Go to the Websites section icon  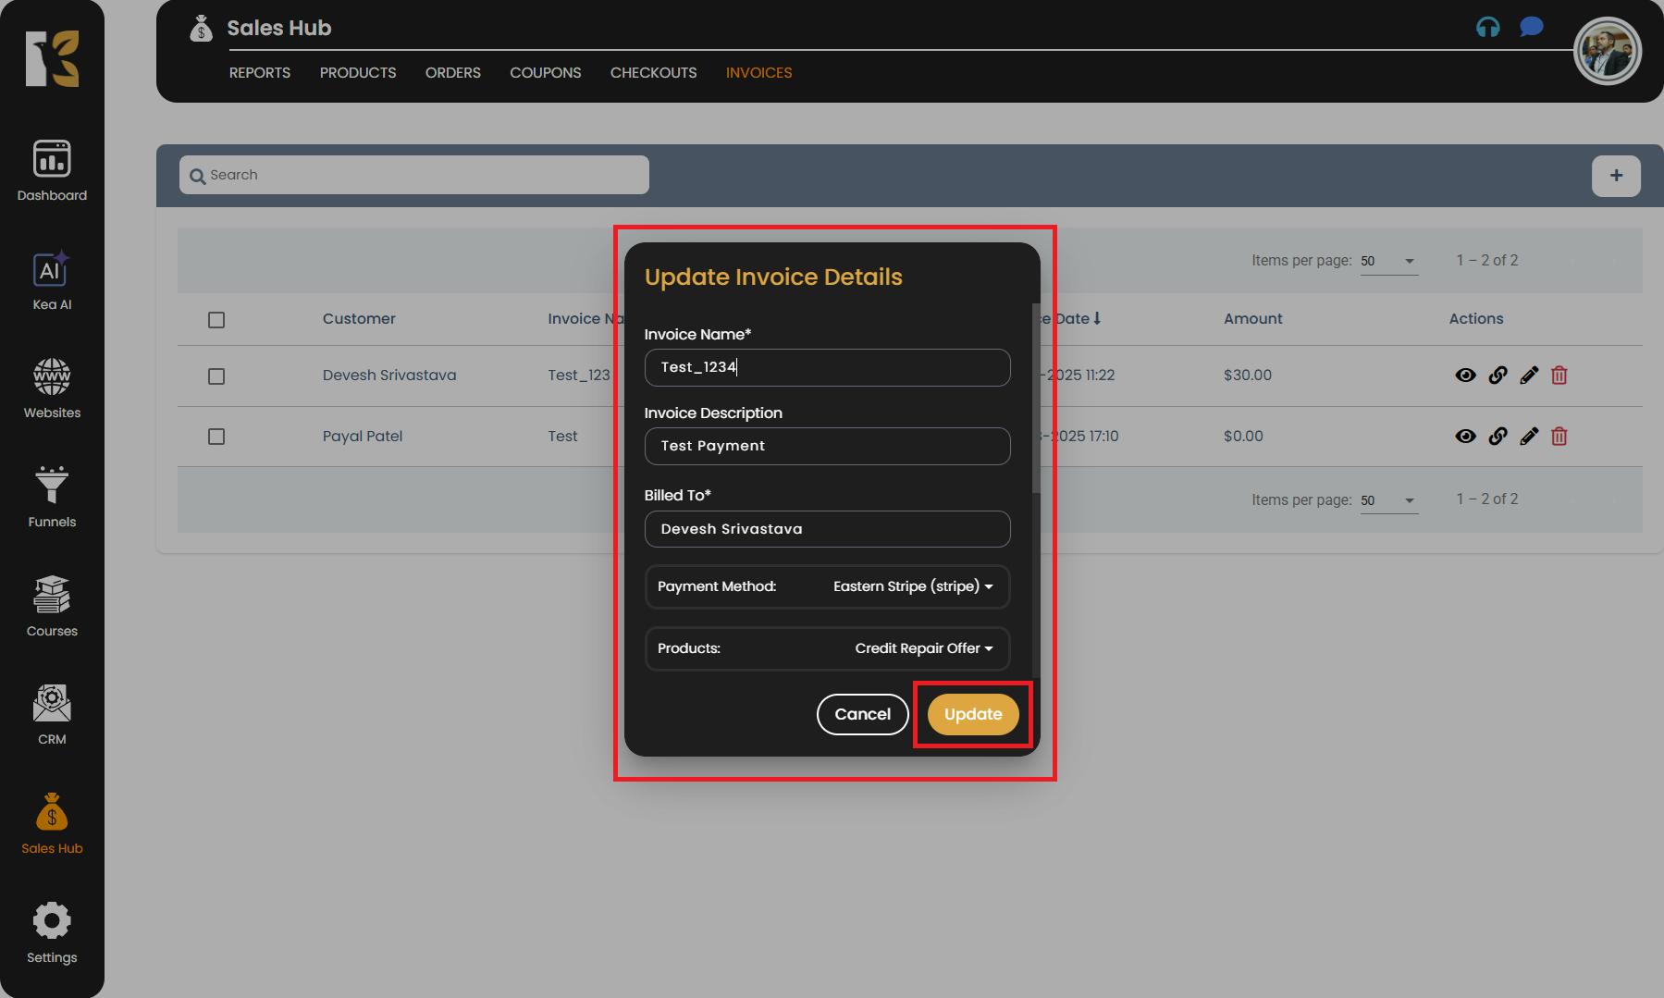tap(52, 377)
